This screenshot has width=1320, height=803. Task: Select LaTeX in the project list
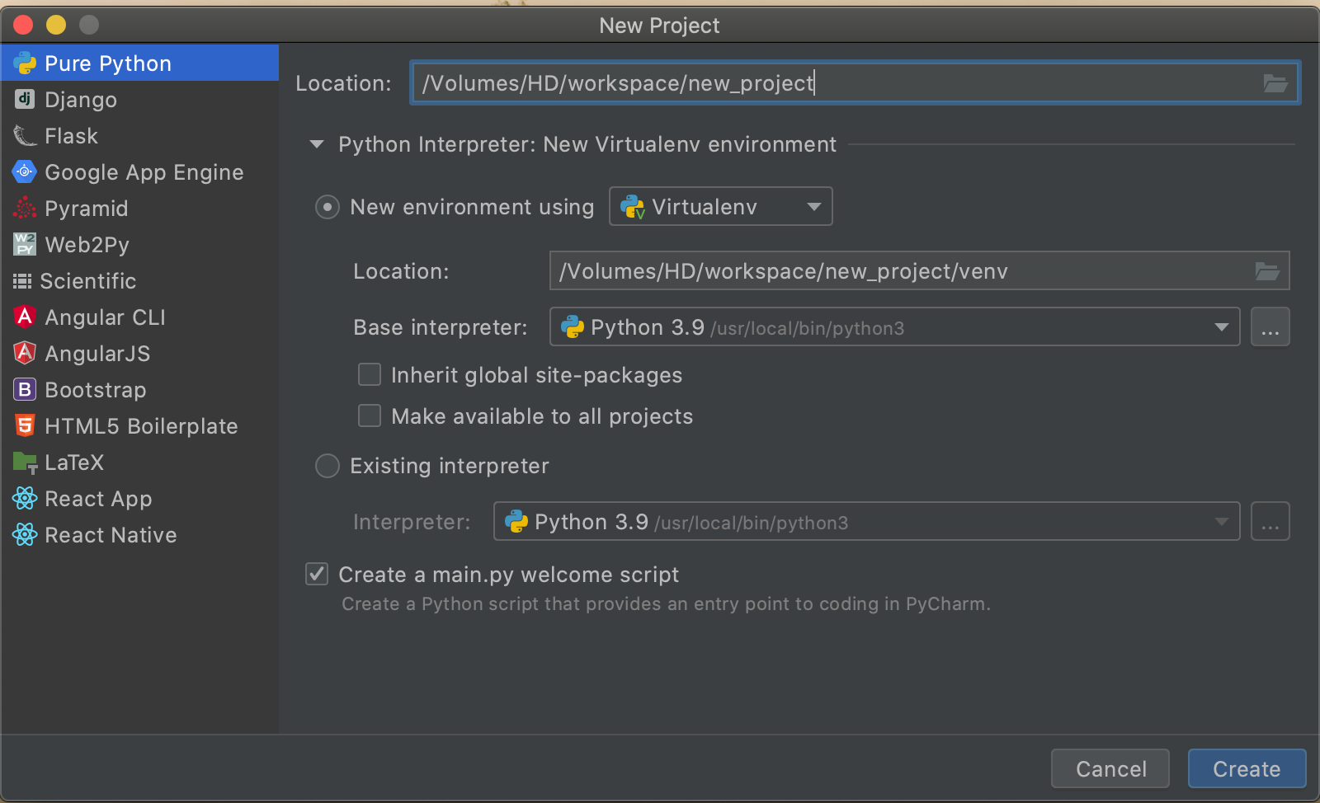click(x=74, y=463)
